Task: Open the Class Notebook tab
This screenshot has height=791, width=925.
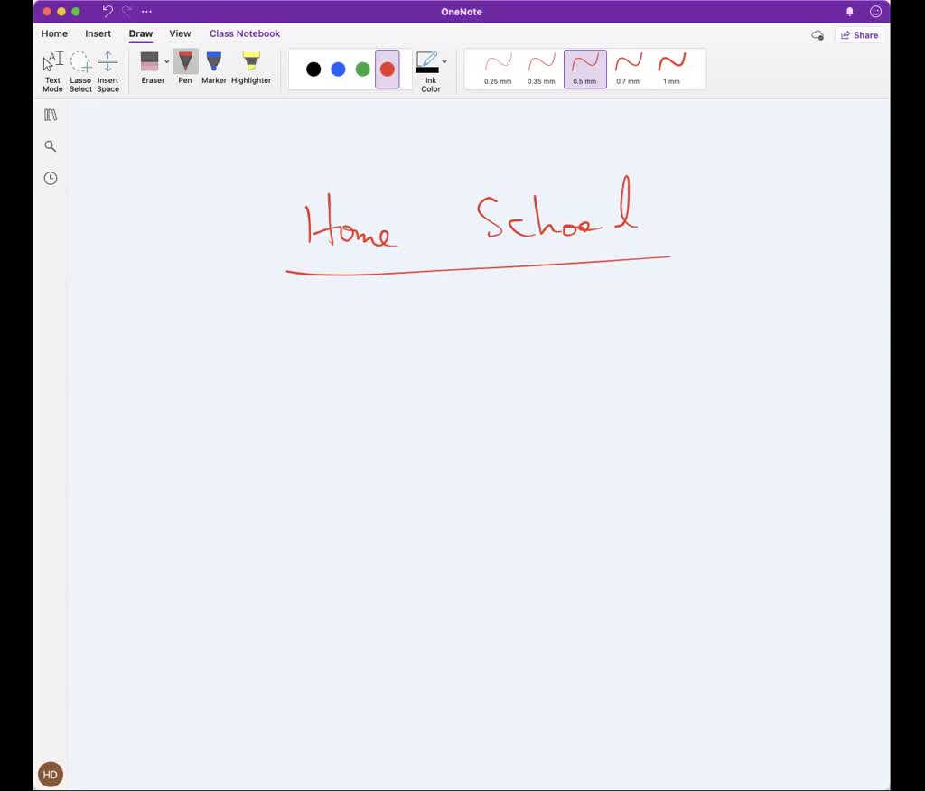Action: coord(244,33)
